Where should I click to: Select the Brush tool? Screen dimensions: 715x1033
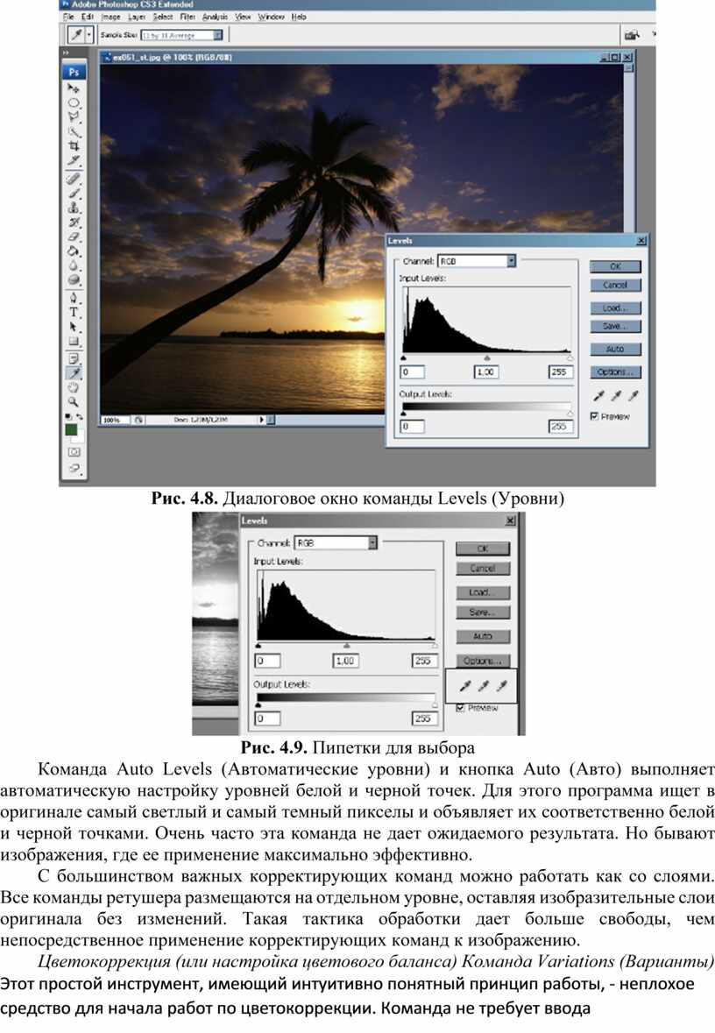click(x=73, y=193)
